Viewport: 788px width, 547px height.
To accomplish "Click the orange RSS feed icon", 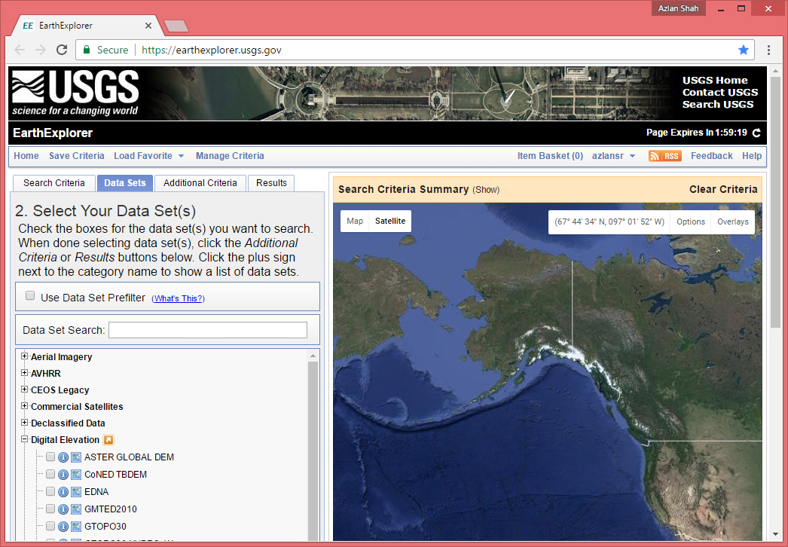I will 665,156.
